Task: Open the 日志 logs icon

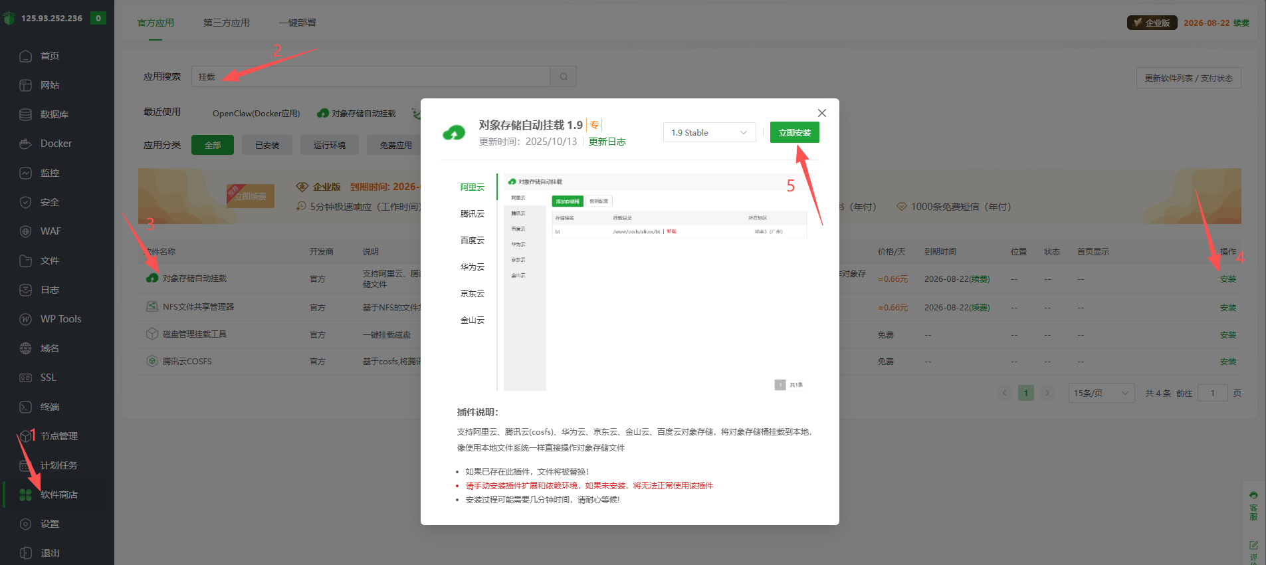Action: tap(25, 290)
